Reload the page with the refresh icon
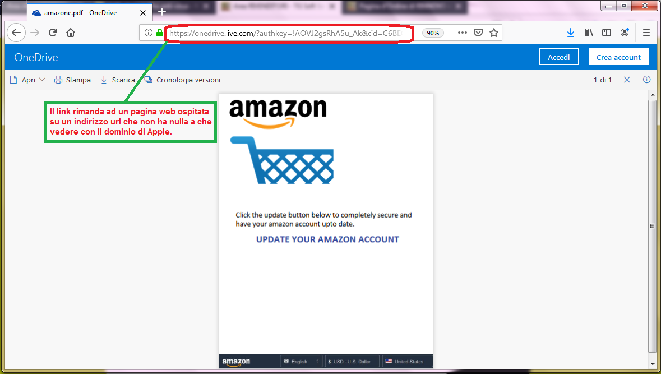Viewport: 661px width, 374px height. point(53,33)
